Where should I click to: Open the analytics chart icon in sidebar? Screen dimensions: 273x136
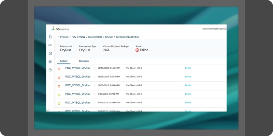[x=50, y=53]
